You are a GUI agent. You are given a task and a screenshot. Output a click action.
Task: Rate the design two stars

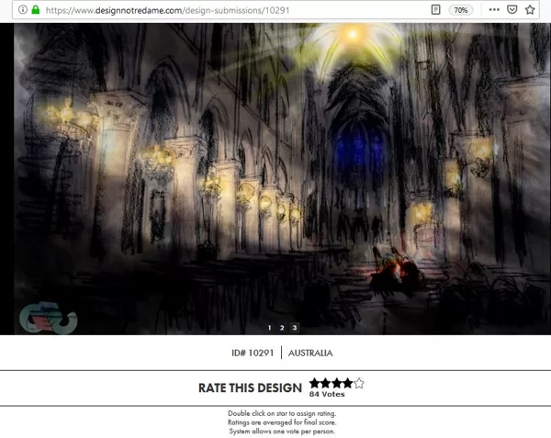(326, 383)
